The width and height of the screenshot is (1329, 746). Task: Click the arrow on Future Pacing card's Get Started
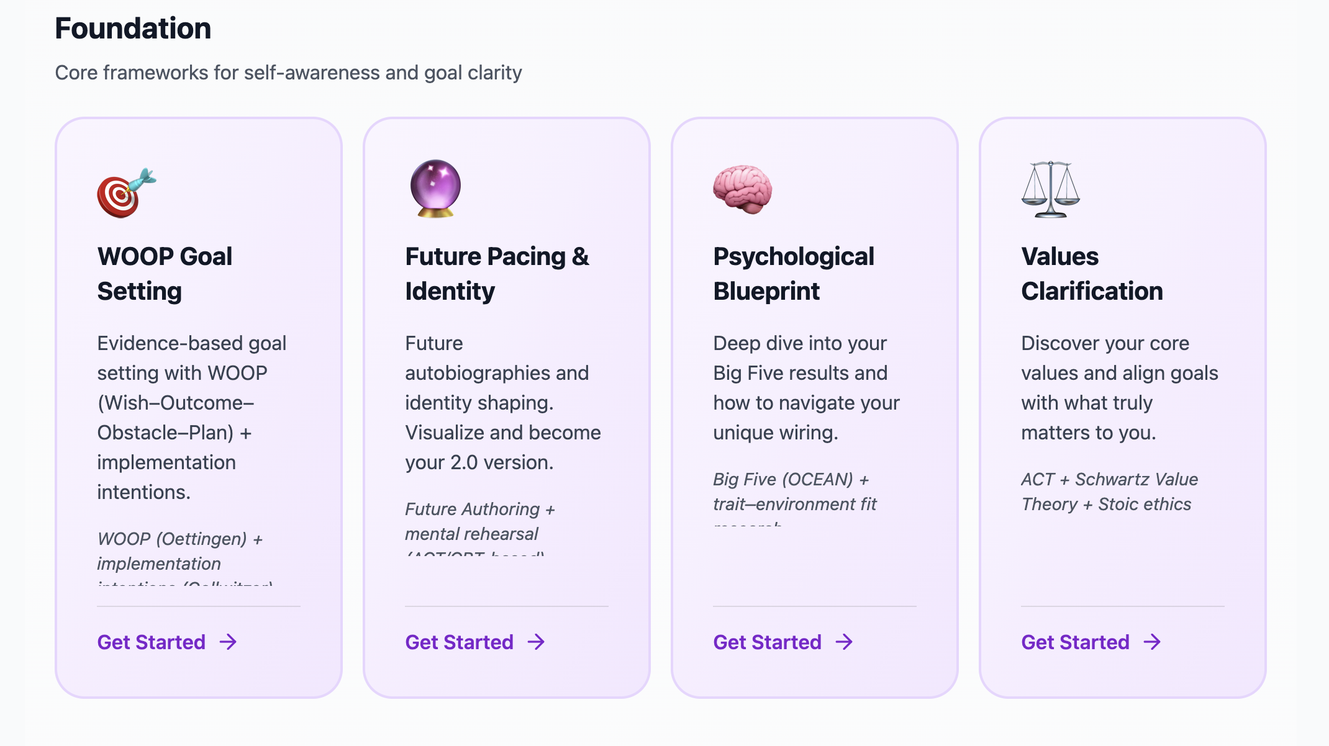(537, 642)
